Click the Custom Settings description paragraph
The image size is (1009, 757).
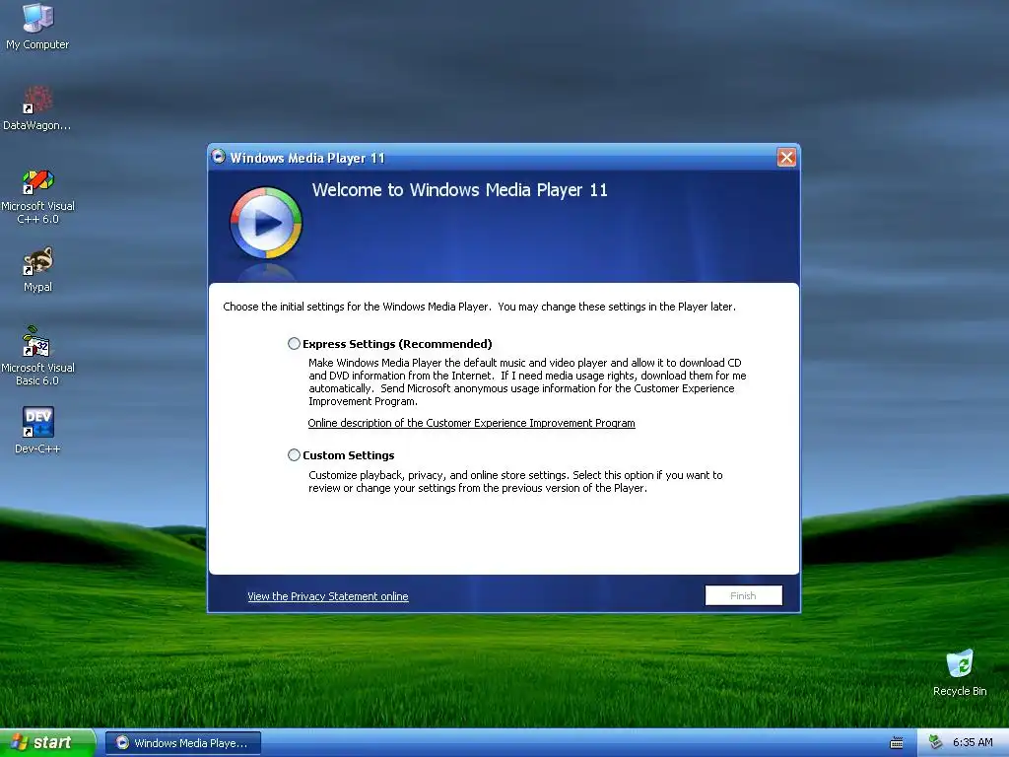pos(515,481)
